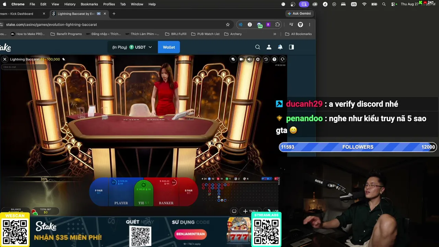Open the white S extension icon

pyautogui.click(x=250, y=25)
